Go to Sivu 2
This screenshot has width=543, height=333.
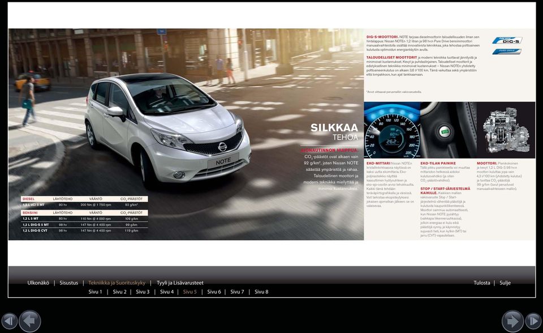[119, 292]
